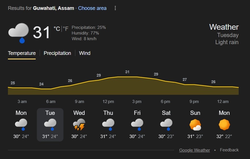The image size is (250, 159).
Task: Open the Choose area location picker
Action: click(92, 8)
